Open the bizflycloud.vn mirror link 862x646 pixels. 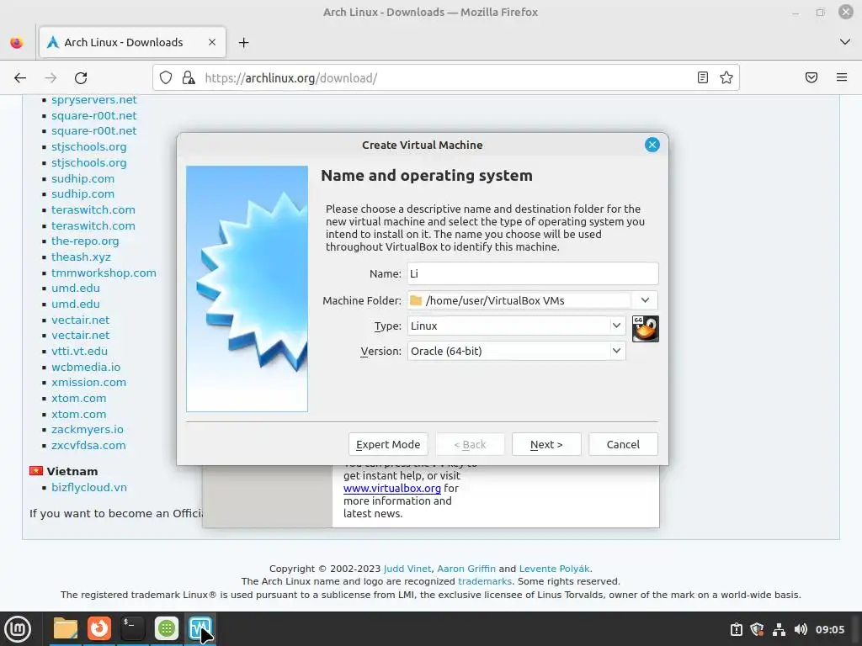tap(89, 487)
